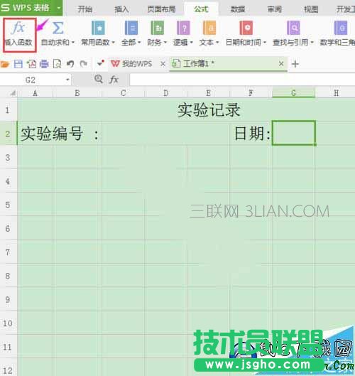355x376 pixels.
Task: Expand the Name Box dropdown arrow
Action: [x=67, y=80]
